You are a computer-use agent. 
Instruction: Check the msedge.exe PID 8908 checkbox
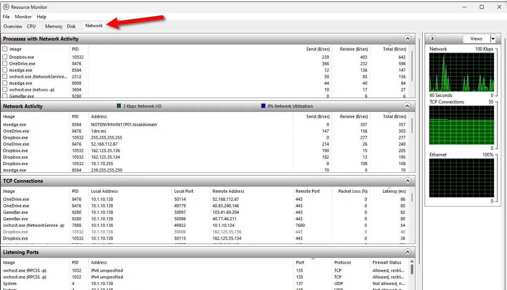tap(5, 83)
